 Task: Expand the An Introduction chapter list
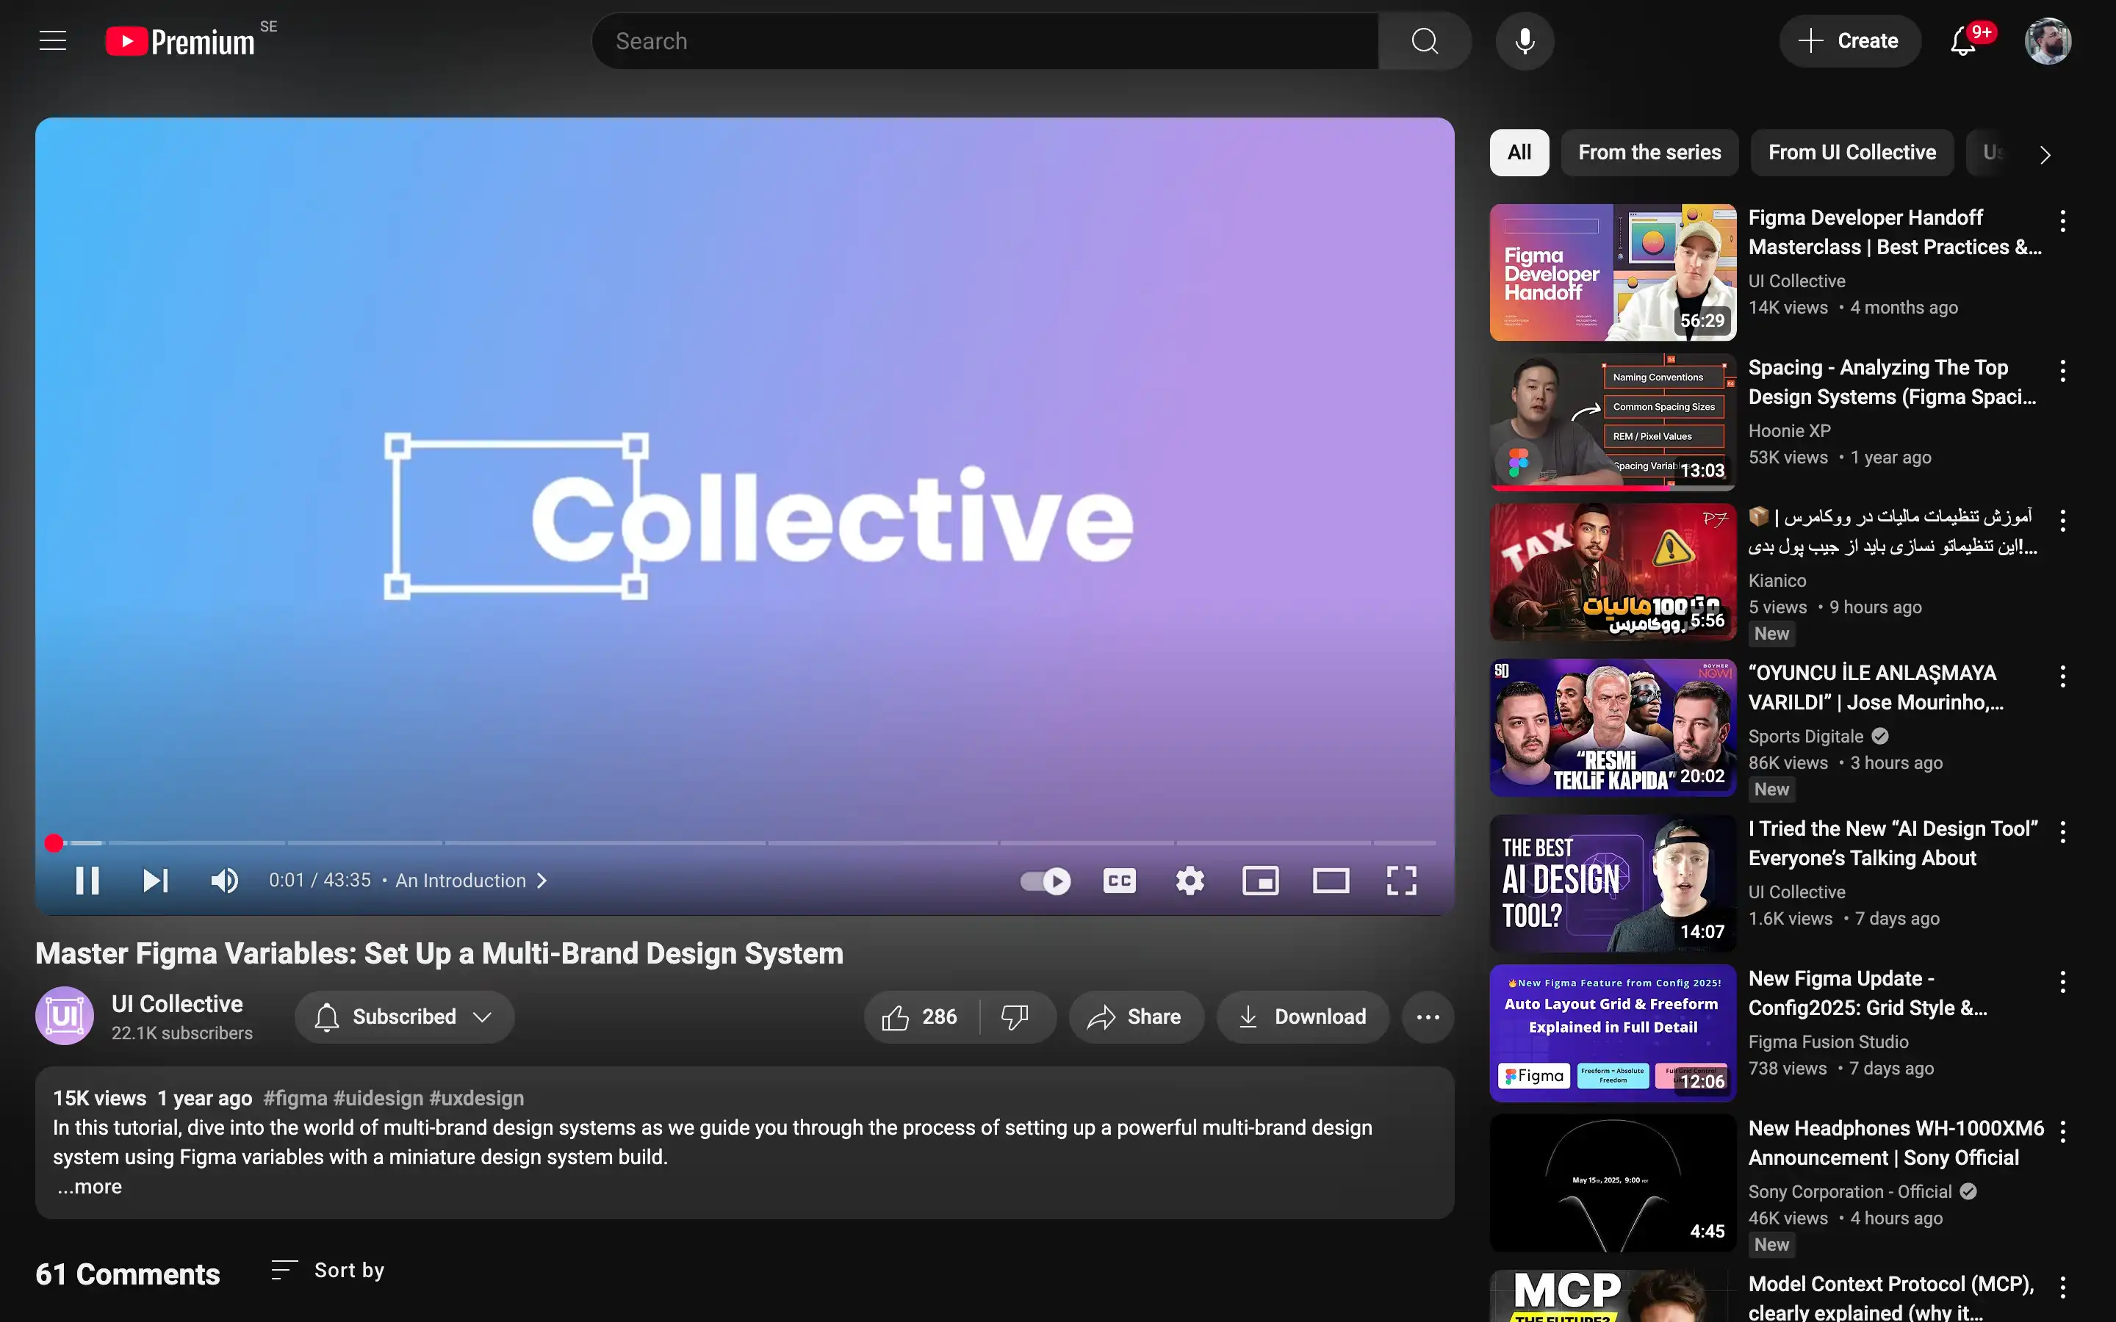471,881
